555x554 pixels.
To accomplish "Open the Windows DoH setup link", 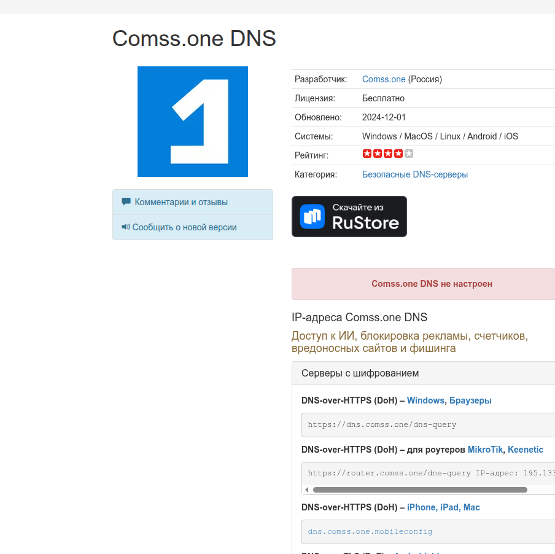I will pyautogui.click(x=425, y=400).
